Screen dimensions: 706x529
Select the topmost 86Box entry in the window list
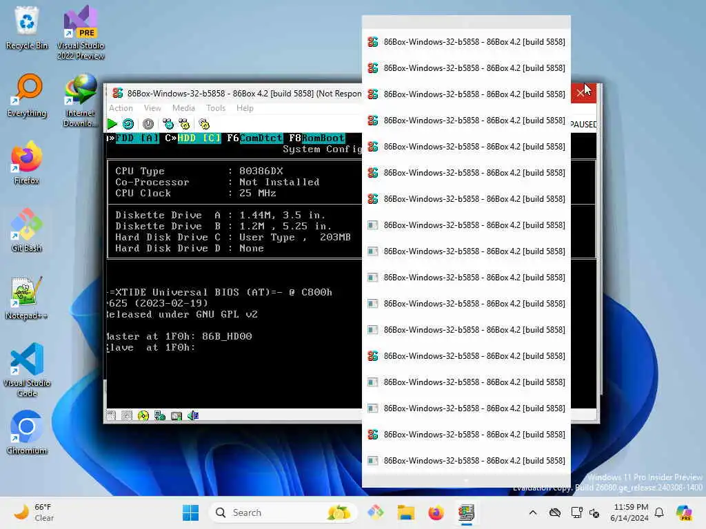point(467,42)
